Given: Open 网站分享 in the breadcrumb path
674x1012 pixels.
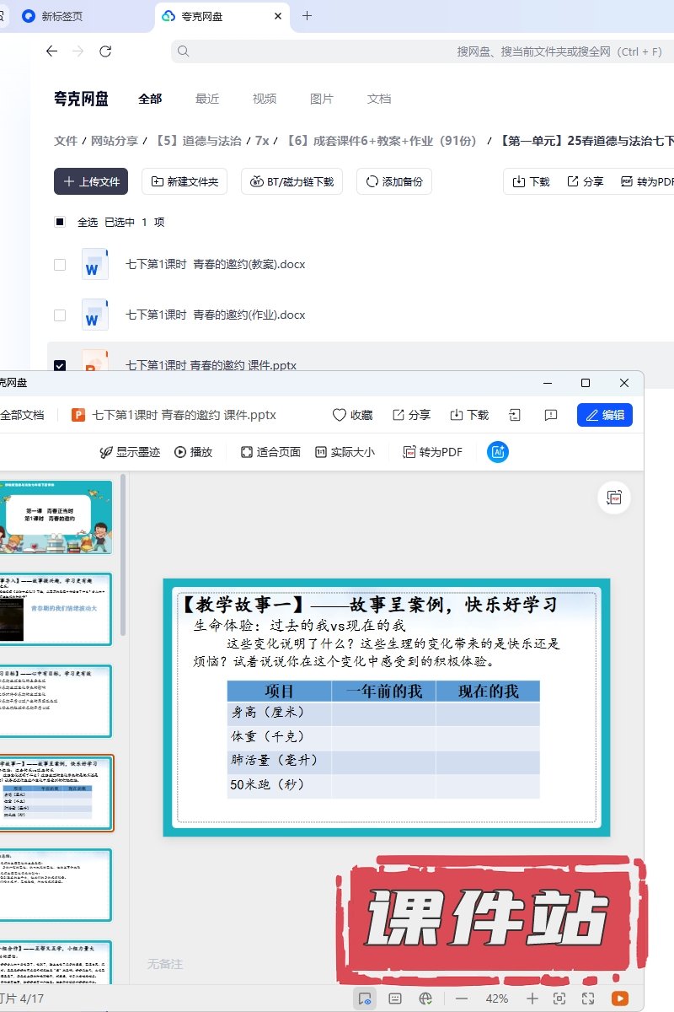Looking at the screenshot, I should coord(115,141).
